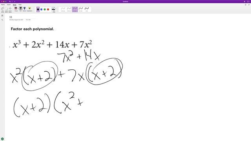The image size is (251, 141).
Task: Expand the Eraser options arrow
Action: coord(18,8)
